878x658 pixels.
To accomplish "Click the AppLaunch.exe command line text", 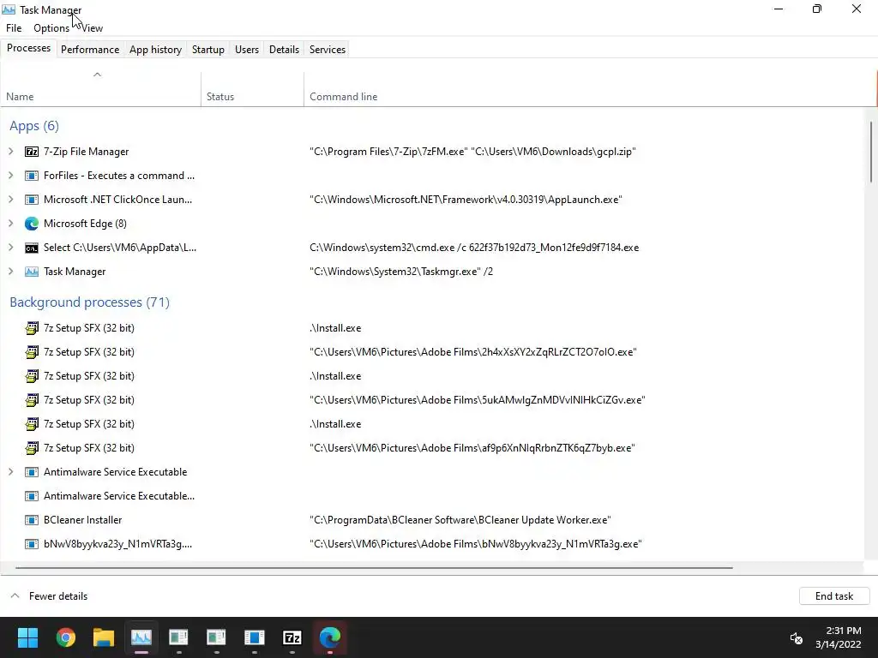I will (x=466, y=200).
